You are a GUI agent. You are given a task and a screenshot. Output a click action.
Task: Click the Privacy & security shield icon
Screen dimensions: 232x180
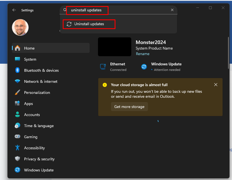click(17, 159)
